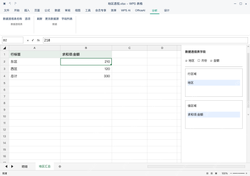
Task: Zoom in with the plus icon
Action: [x=247, y=174]
